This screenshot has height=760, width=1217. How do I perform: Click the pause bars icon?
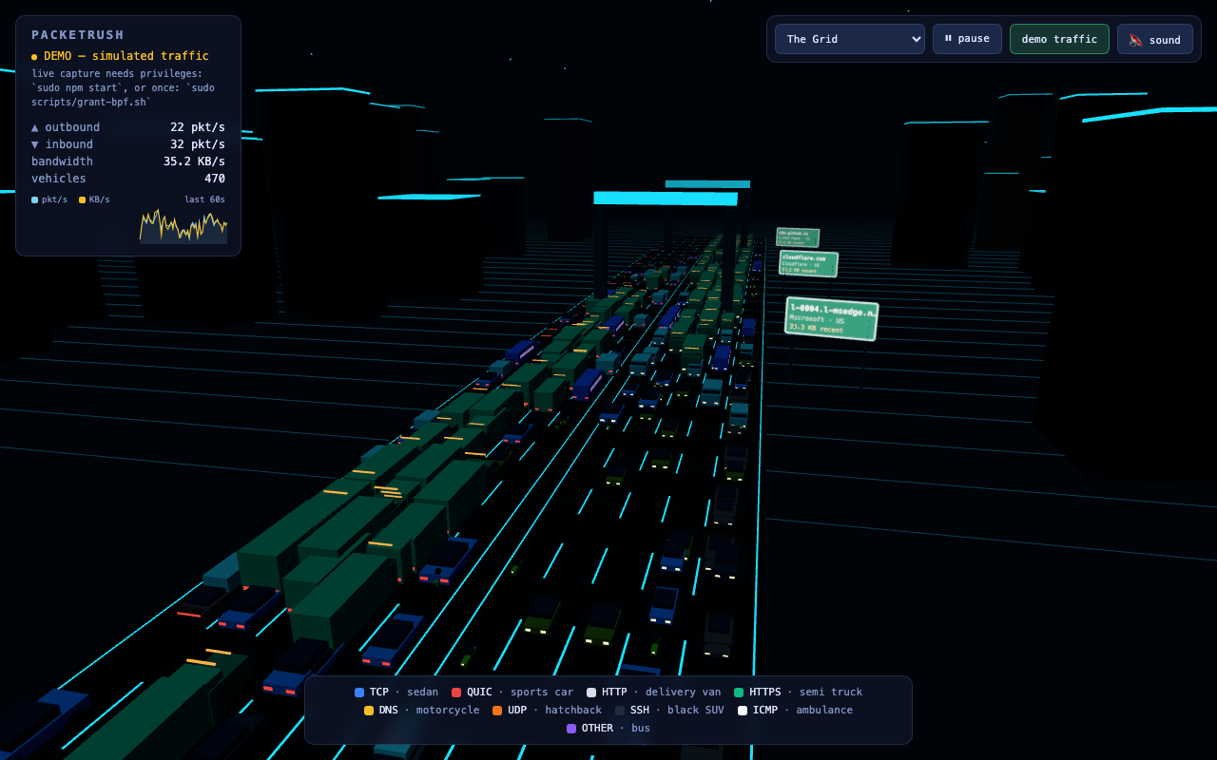coord(948,39)
